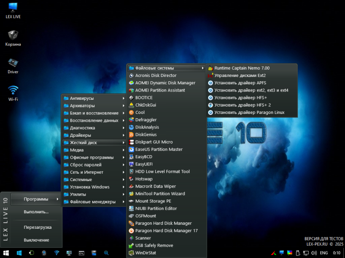The image size is (345, 258).
Task: Open the Wi-Fi desktop shortcut
Action: pyautogui.click(x=13, y=90)
